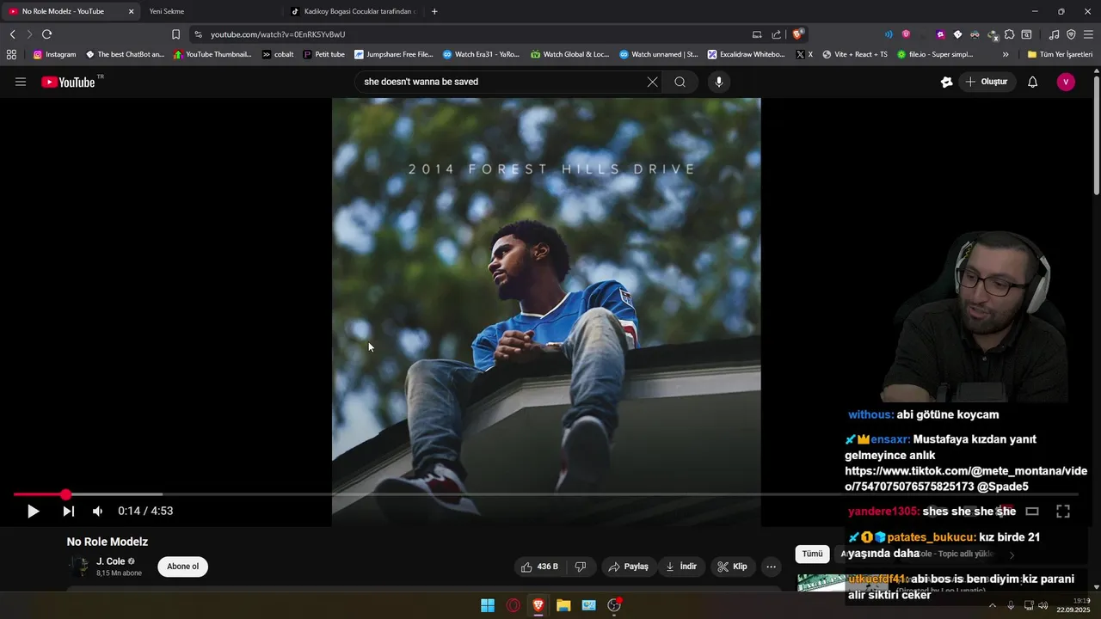The width and height of the screenshot is (1101, 619).
Task: Open the Tüm Yer İşaretleri folder
Action: [x=1060, y=54]
